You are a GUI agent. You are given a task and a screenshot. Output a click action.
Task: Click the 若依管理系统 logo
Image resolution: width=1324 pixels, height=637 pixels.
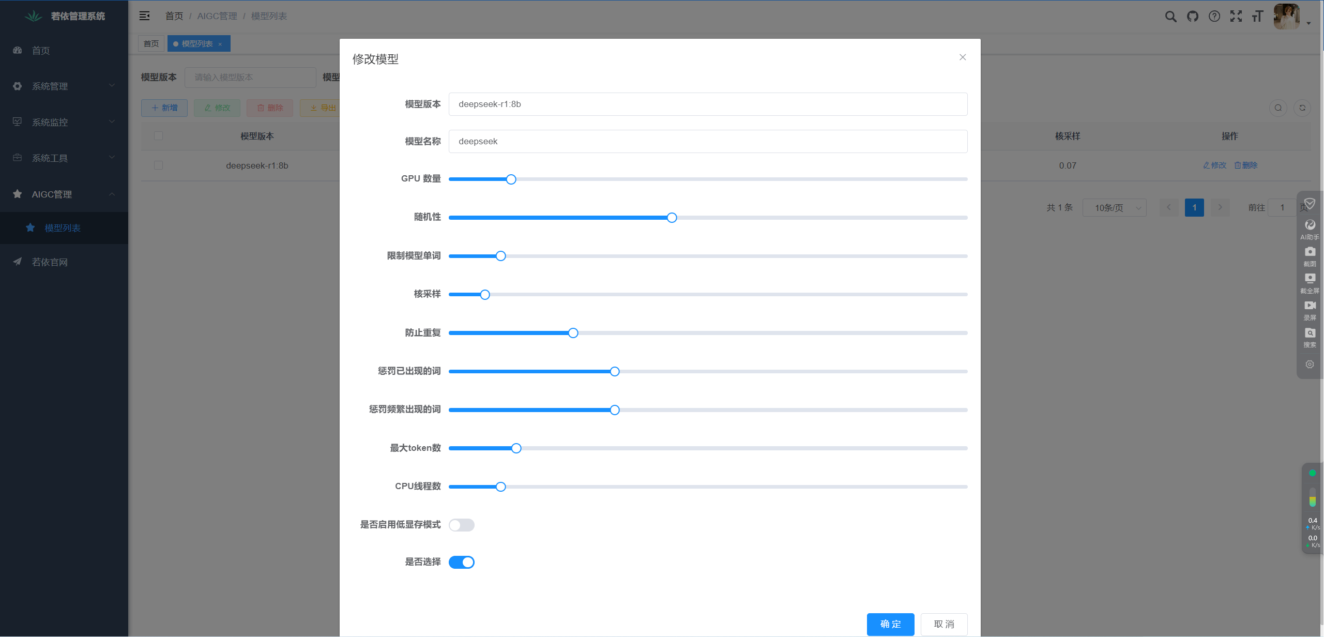[x=64, y=16]
